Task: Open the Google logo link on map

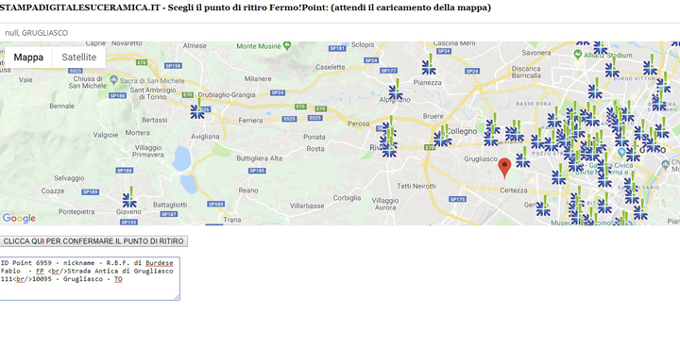Action: (19, 219)
